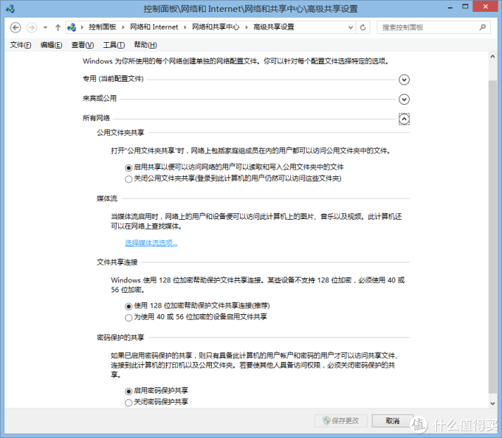The image size is (502, 438).
Task: Click the window title bar network icon
Action: 10,9
